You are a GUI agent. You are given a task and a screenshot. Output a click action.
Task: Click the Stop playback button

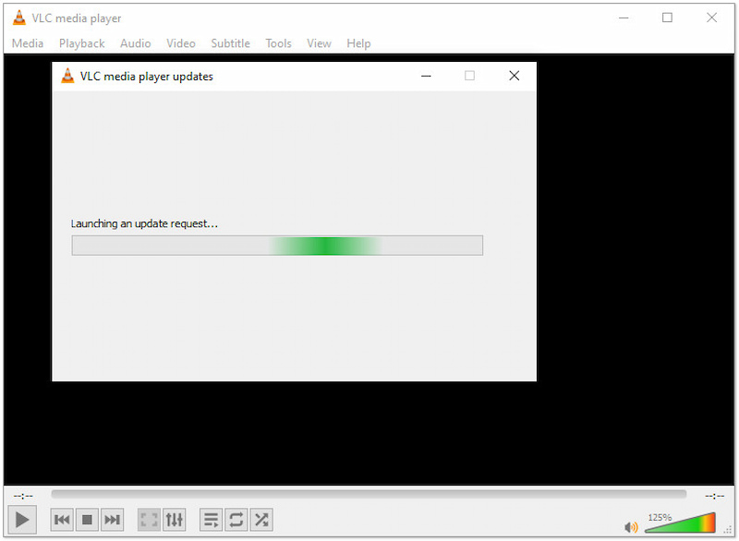coord(87,519)
